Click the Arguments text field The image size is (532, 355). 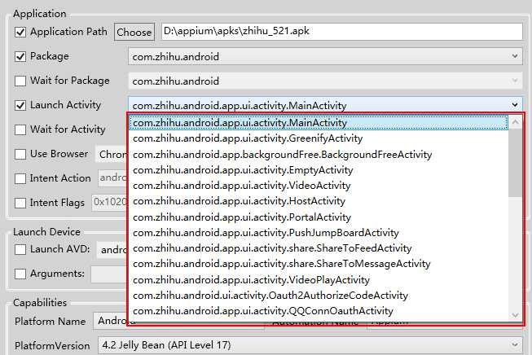(x=108, y=274)
